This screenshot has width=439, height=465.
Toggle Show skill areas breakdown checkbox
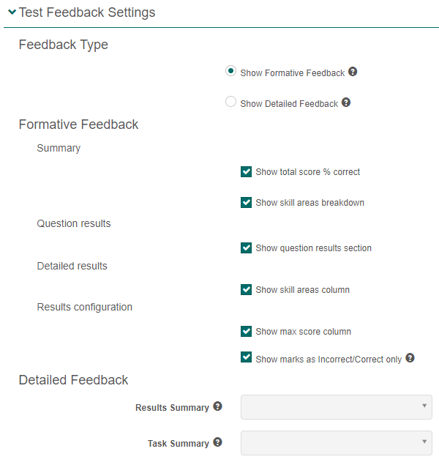pos(247,202)
